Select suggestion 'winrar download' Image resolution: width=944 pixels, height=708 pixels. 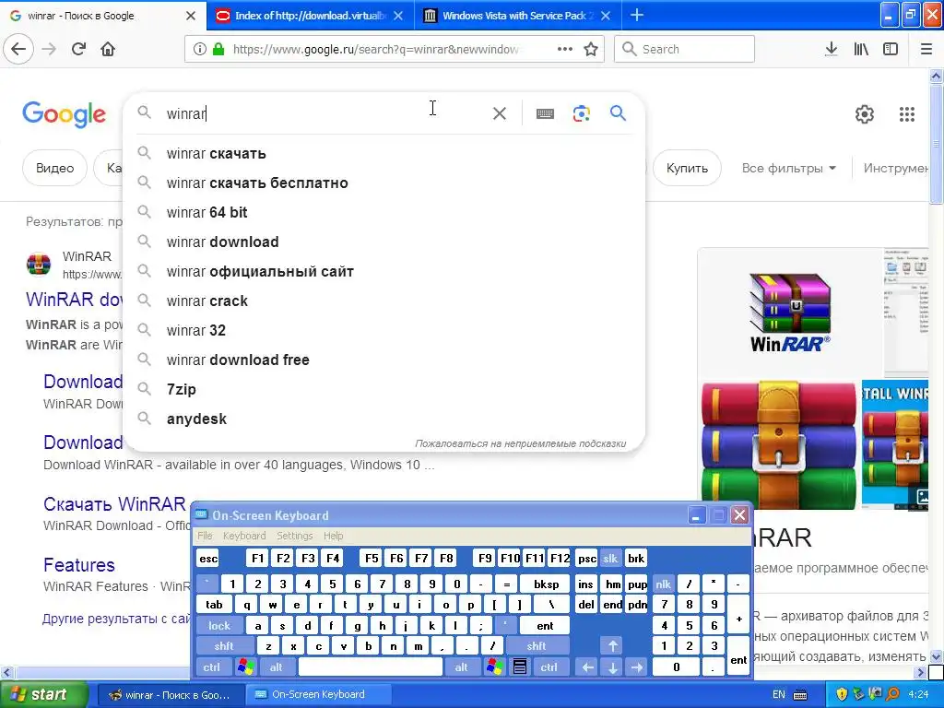click(383, 242)
